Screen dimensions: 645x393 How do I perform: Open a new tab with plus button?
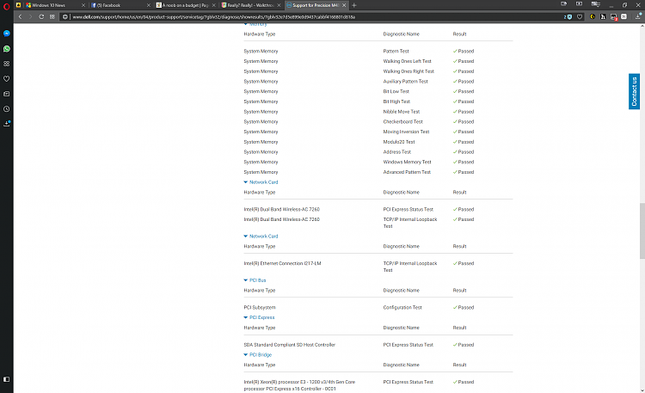tap(354, 5)
